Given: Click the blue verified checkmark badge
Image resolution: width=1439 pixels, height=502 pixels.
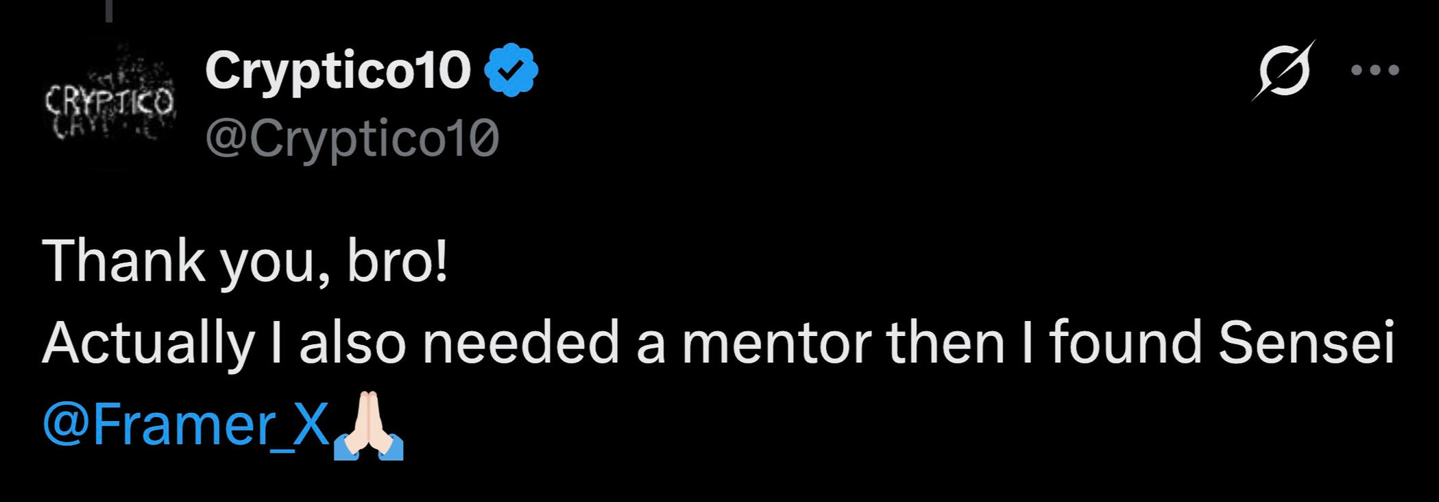Looking at the screenshot, I should [511, 70].
